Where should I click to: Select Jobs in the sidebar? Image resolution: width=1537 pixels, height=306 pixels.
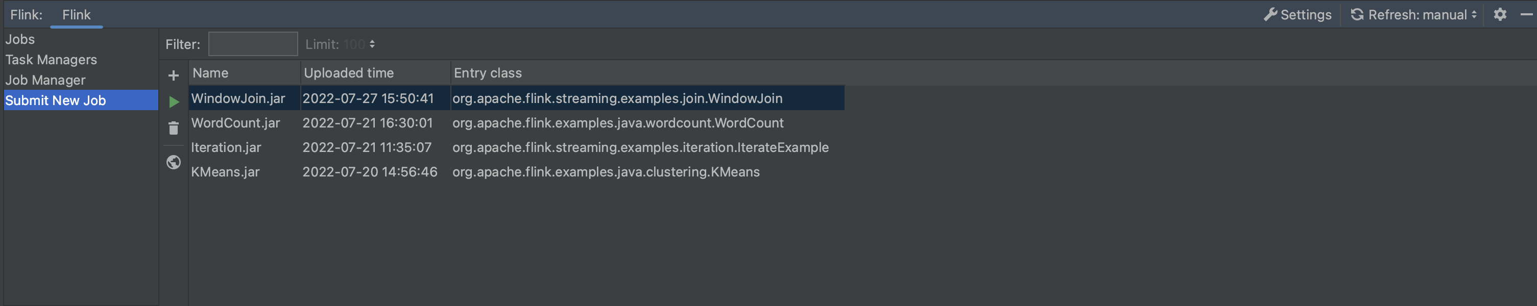pyautogui.click(x=20, y=39)
